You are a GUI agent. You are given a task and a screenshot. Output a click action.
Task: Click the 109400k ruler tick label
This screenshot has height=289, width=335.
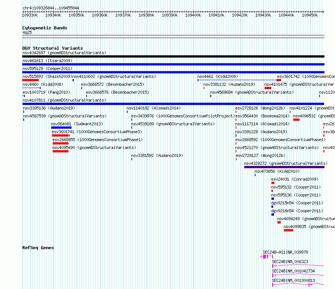[x=193, y=15]
